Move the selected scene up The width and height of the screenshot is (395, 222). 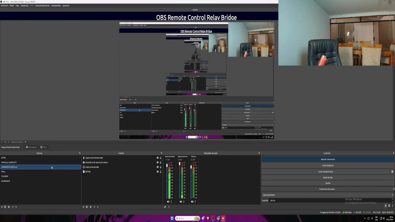(13, 207)
